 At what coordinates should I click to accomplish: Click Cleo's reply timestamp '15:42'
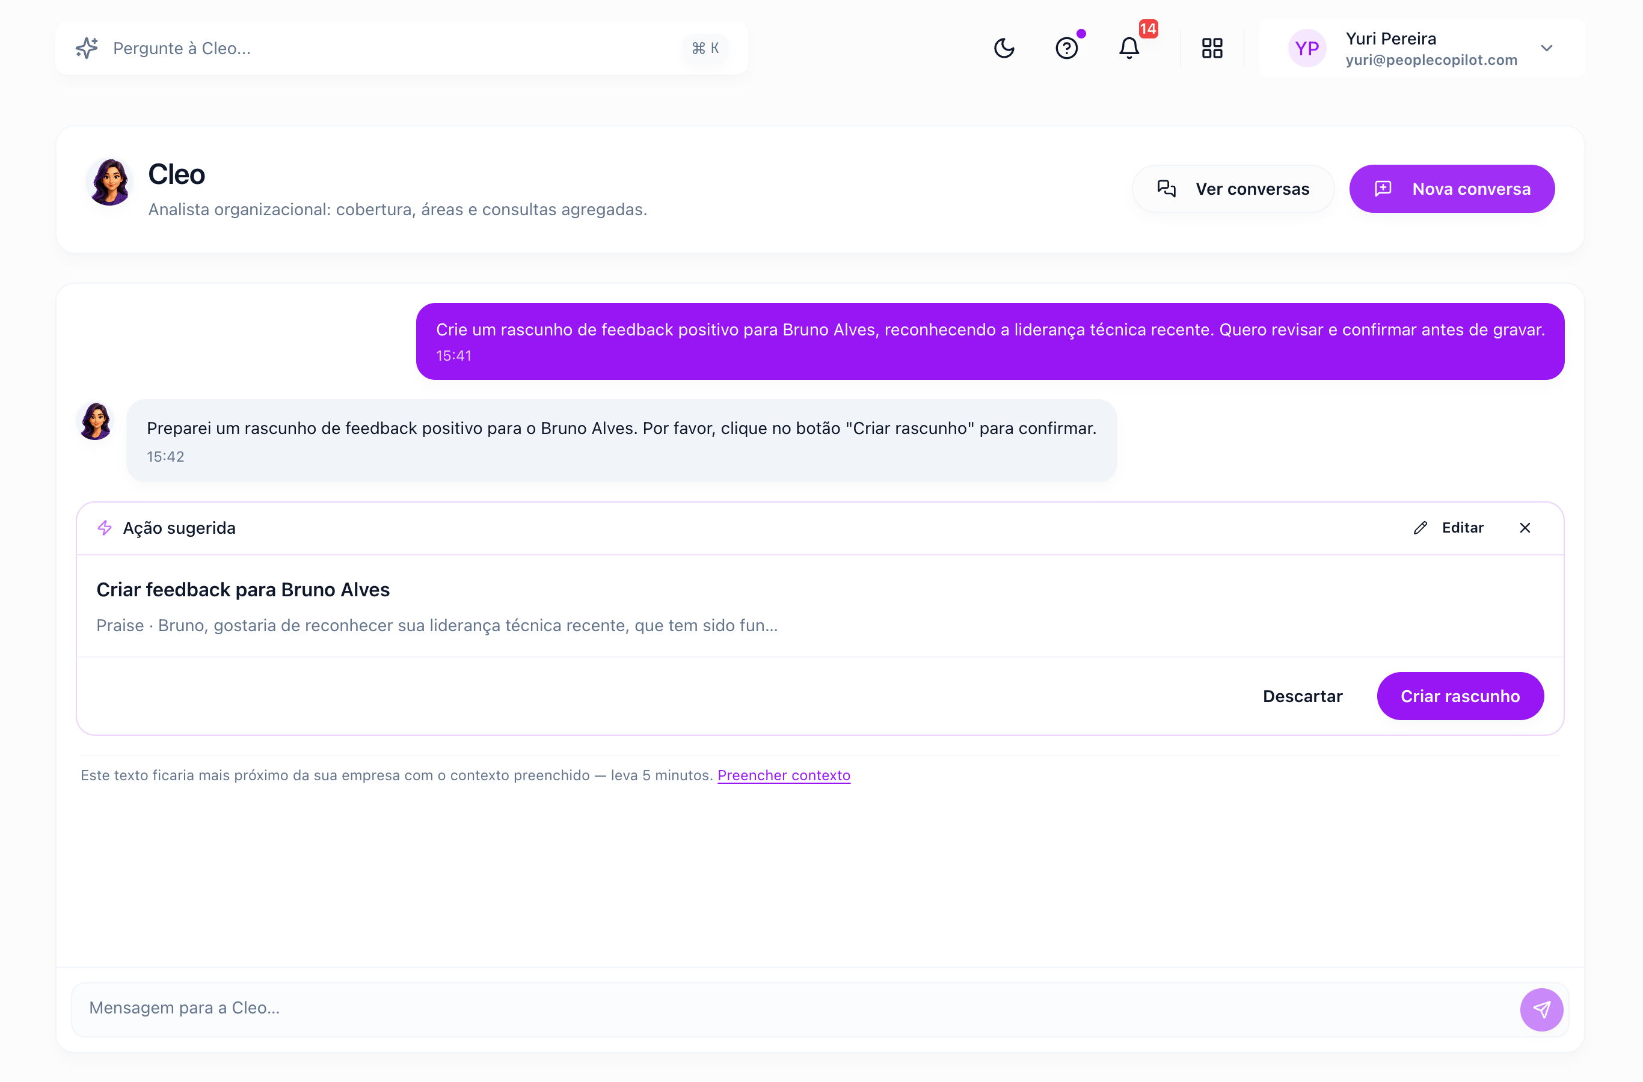click(165, 457)
